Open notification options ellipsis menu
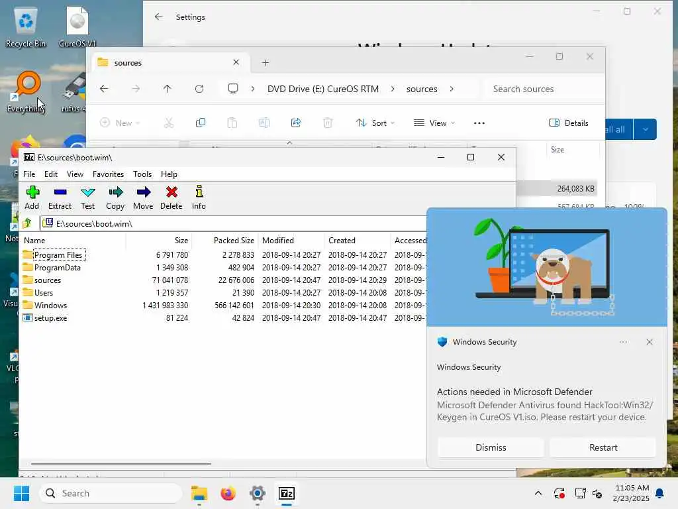The image size is (678, 509). point(623,342)
